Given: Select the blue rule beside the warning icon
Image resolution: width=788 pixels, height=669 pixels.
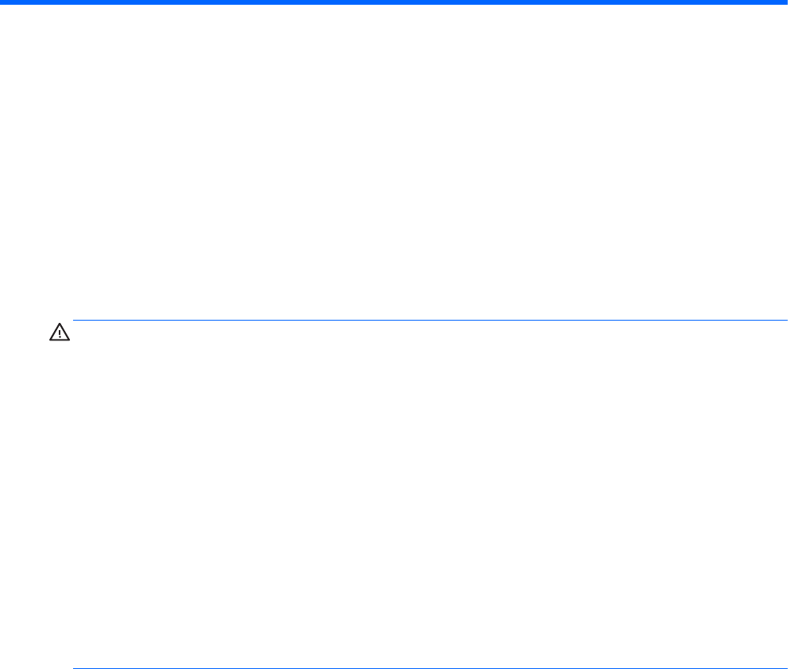Looking at the screenshot, I should coord(431,320).
